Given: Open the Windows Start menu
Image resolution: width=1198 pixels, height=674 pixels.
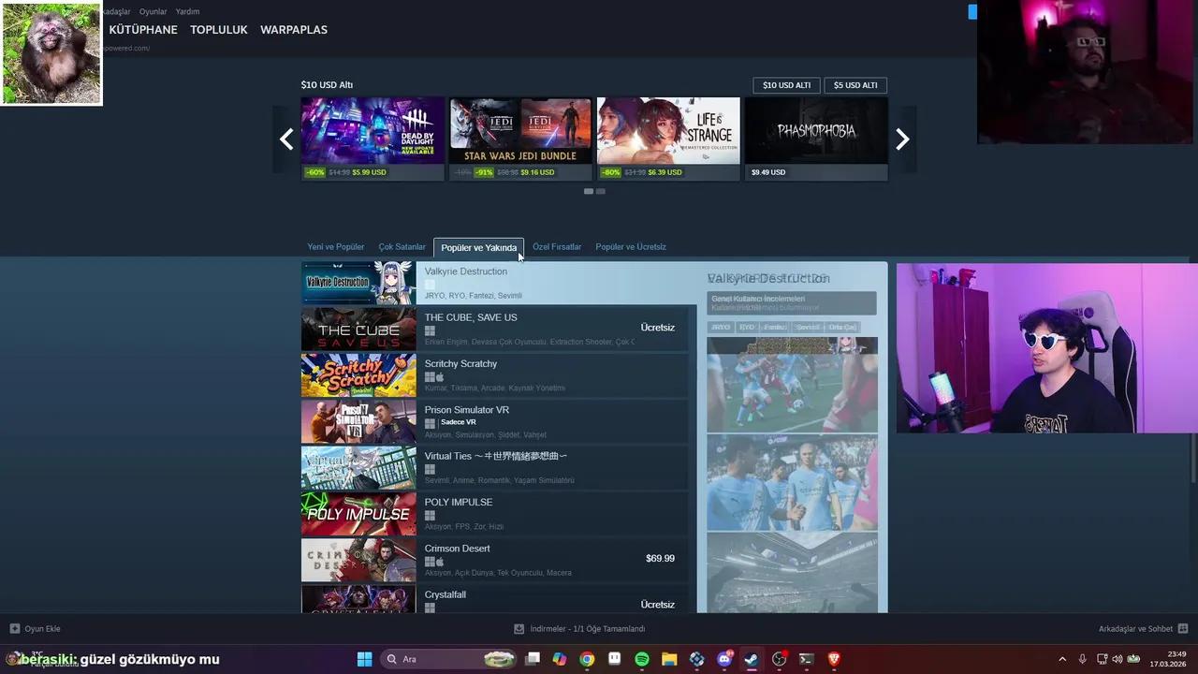Looking at the screenshot, I should [x=365, y=659].
